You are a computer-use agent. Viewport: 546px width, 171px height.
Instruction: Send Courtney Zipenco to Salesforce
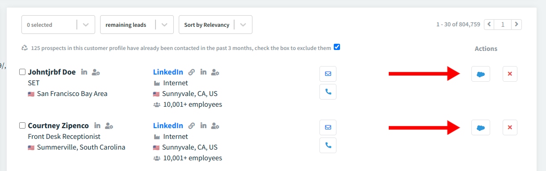481,128
